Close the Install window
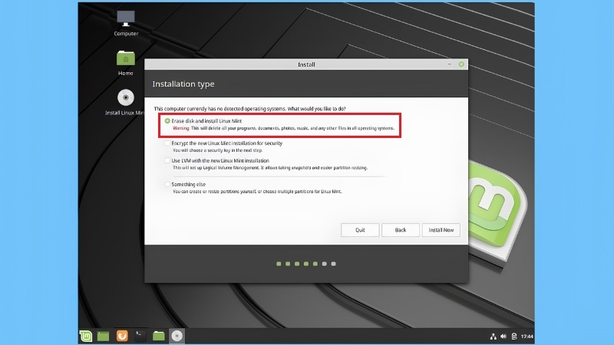Image resolution: width=614 pixels, height=345 pixels. (461, 64)
